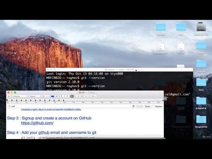Open Regular typeface dropdown

[x=35, y=96]
